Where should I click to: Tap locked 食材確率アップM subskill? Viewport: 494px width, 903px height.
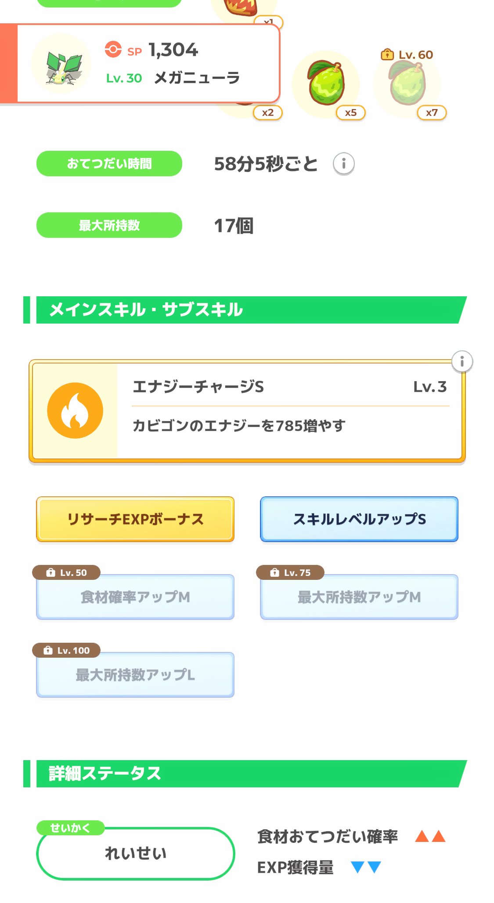point(135,597)
